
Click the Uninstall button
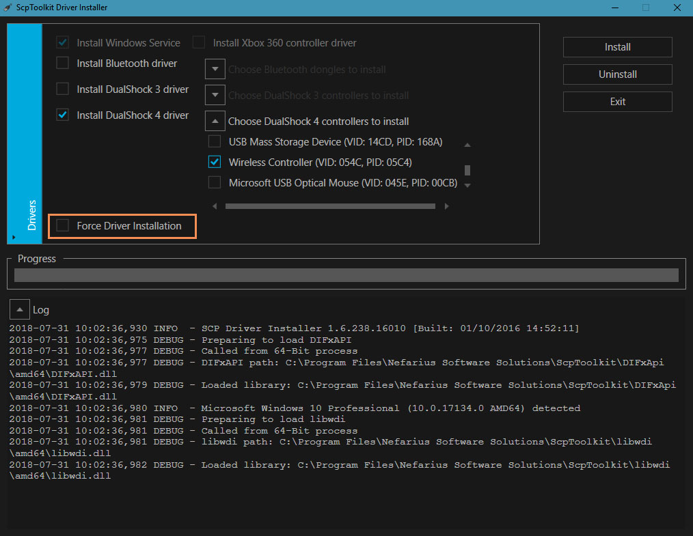click(617, 74)
